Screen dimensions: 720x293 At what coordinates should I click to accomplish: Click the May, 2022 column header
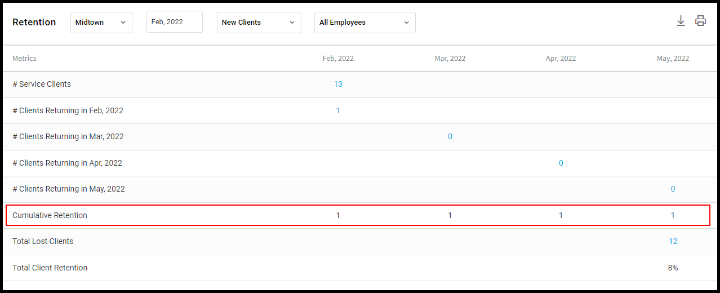point(673,59)
